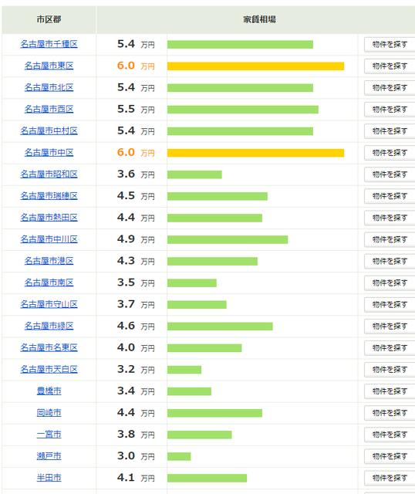Click the green rent bar for 瀬戸市
415x494 pixels.
pos(179,456)
